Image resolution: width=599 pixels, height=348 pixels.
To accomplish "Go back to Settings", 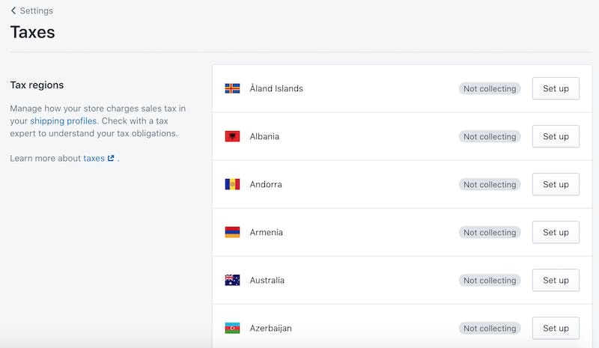I will [36, 10].
